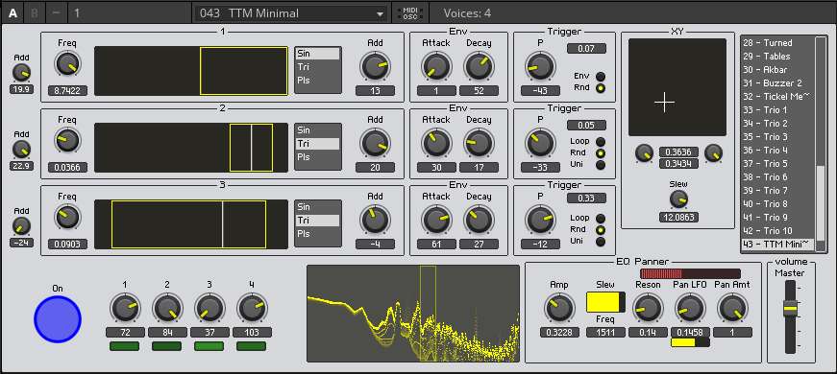Open the 043 TTM Minimal preset dropdown
This screenshot has width=837, height=374.
[x=291, y=13]
